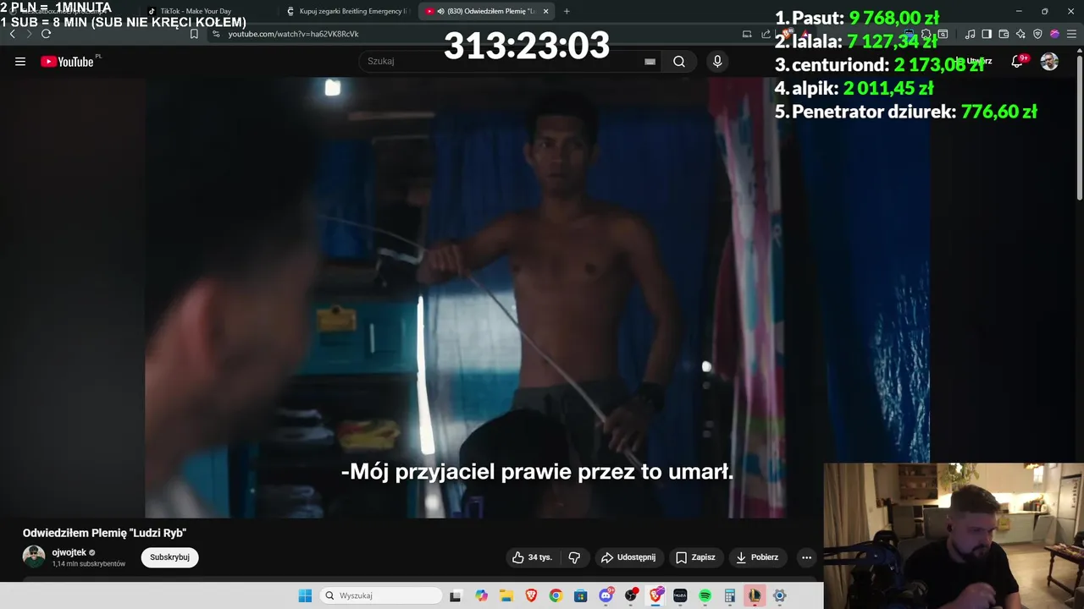Open Brave Leo AI sparkle icon
Screen dimensions: 1084x609
tap(1020, 34)
